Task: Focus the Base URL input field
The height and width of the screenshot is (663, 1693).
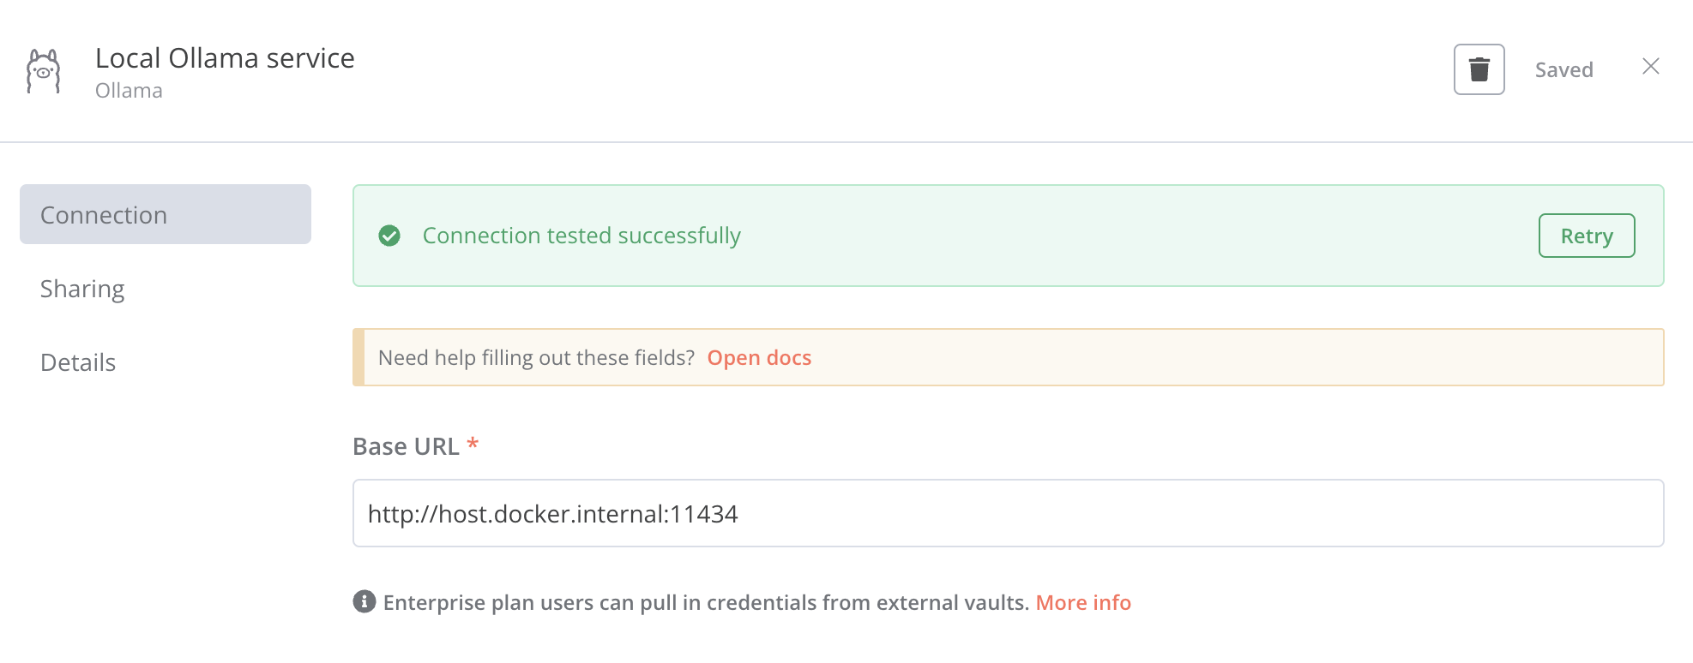Action: 1009,513
